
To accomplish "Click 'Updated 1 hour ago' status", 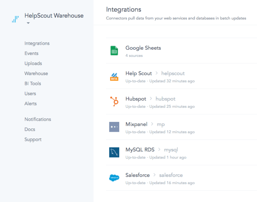I will [x=168, y=157].
